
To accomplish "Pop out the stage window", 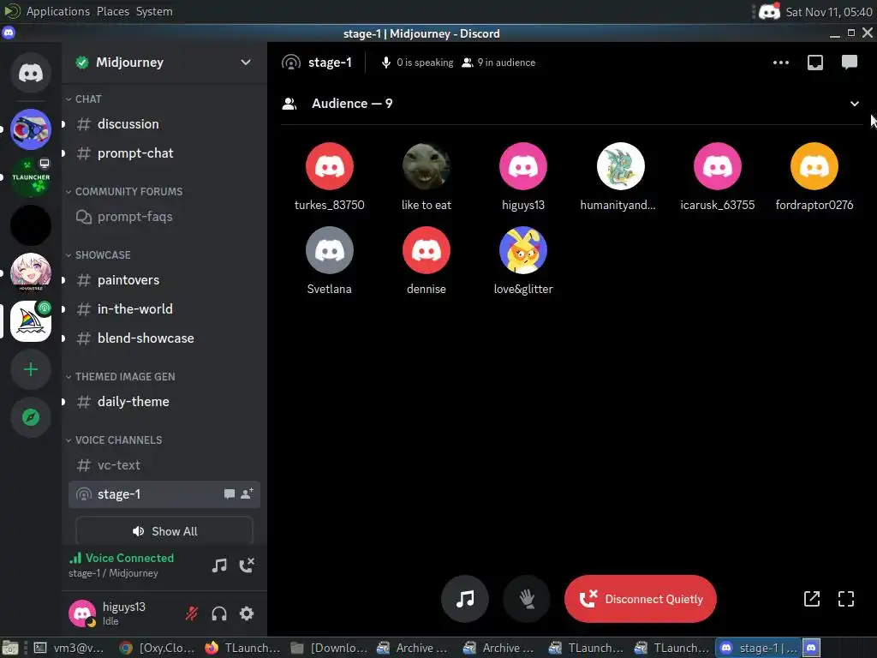I will (x=812, y=599).
